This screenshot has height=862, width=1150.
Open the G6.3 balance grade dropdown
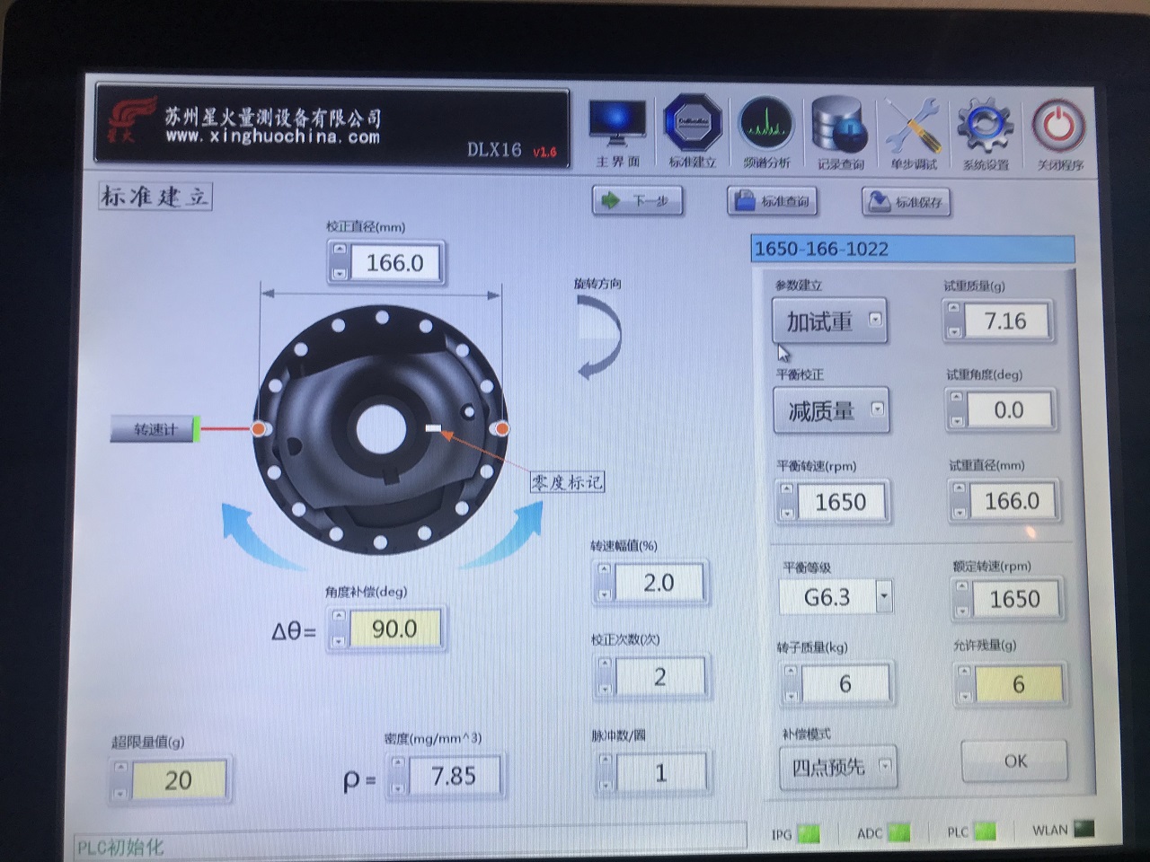tap(884, 596)
